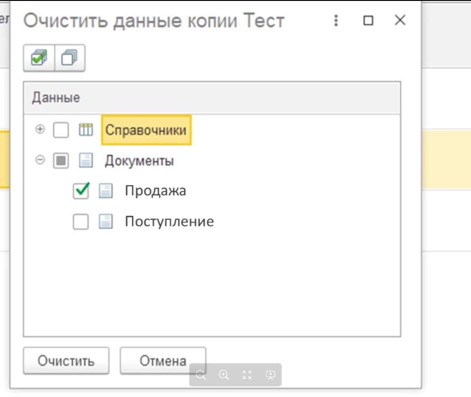Click the Данные column header
The height and width of the screenshot is (397, 471).
pos(56,98)
